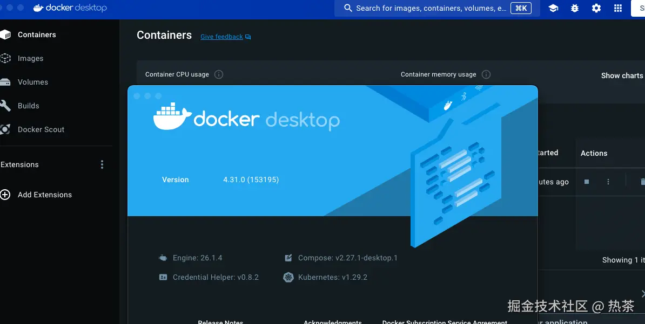Viewport: 645px width, 324px height.
Task: Click the Builds wrench icon in sidebar
Action: pos(5,106)
